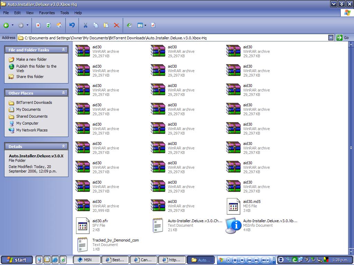Screen dimensions: 354x265
Task: Open Shared Documents from Other Places
Action: click(32, 116)
